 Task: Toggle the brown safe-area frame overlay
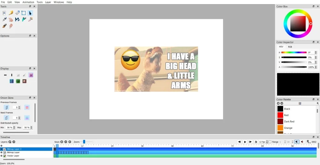click(25, 81)
